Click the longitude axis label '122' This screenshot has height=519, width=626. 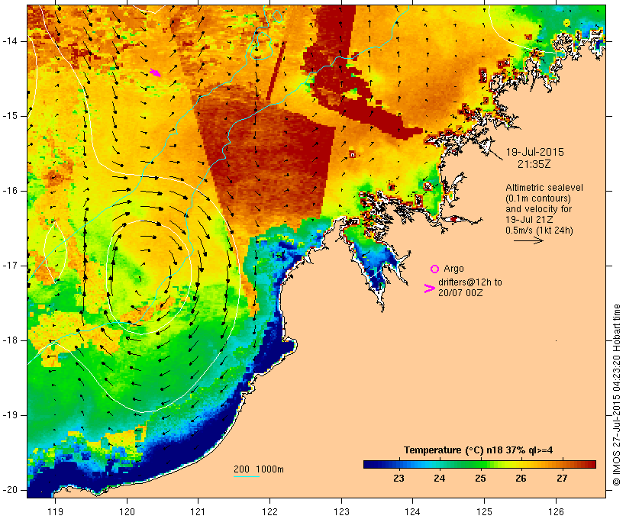270,511
